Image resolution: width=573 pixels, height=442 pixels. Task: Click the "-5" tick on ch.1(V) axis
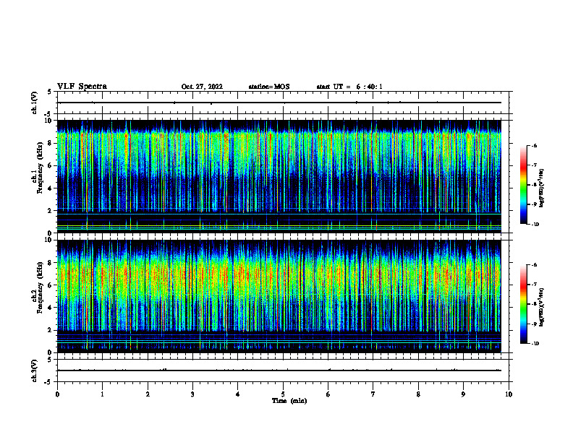tap(48, 114)
